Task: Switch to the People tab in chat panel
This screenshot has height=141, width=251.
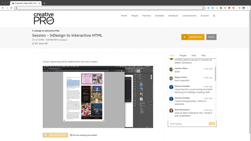Action: [183, 55]
